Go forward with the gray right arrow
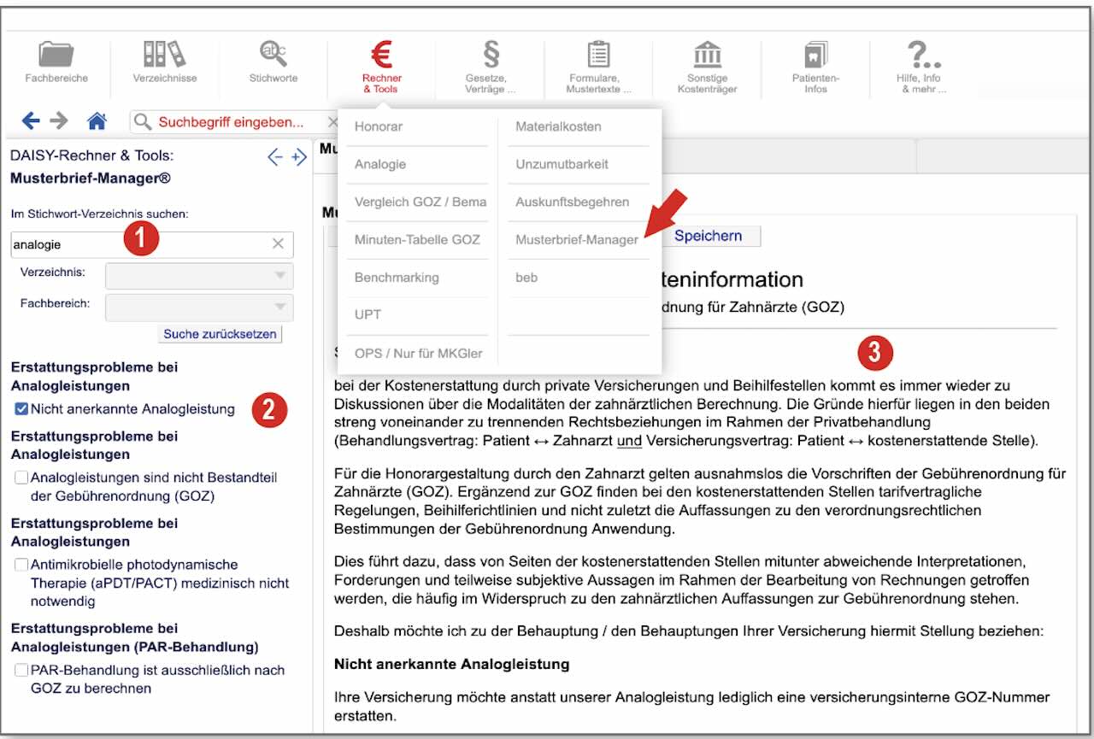 coord(59,121)
